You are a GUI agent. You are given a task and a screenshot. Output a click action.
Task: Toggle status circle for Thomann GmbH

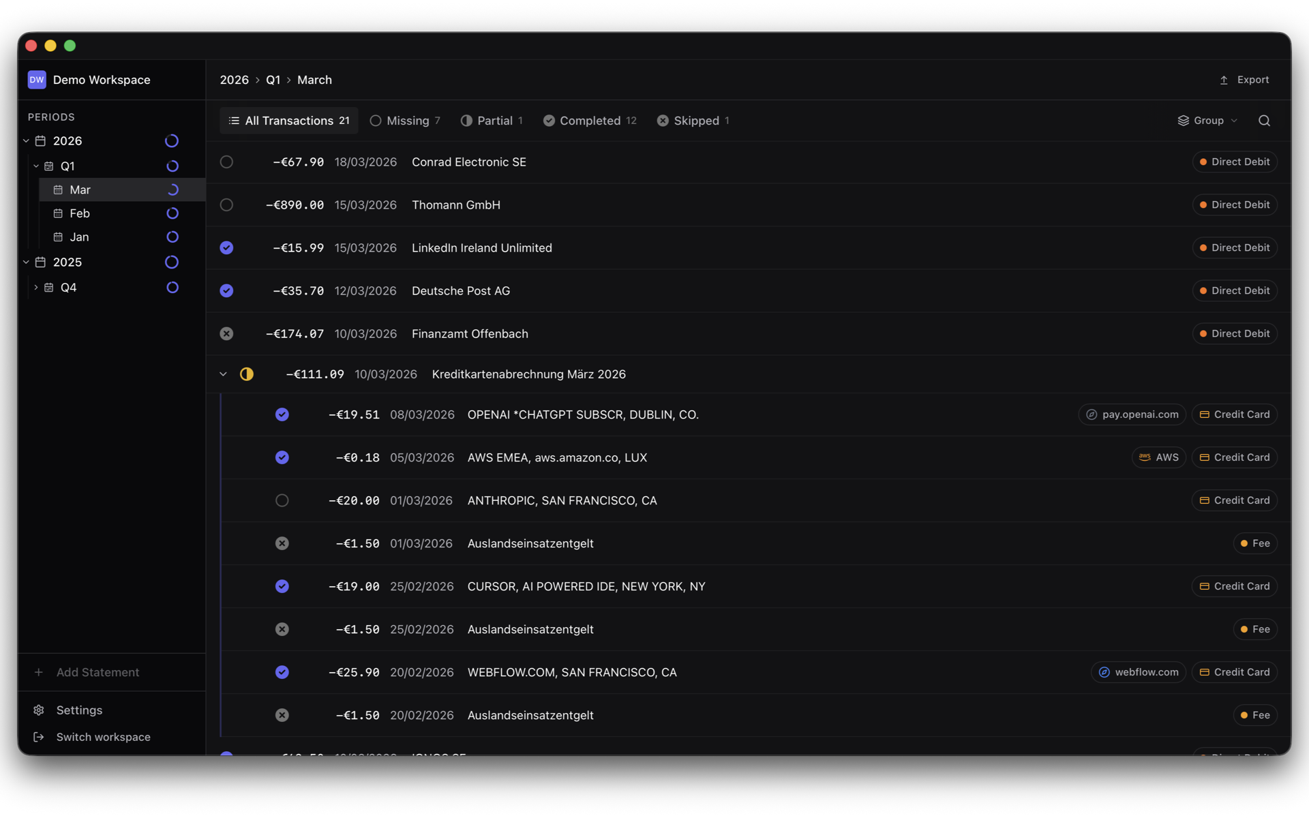tap(226, 205)
